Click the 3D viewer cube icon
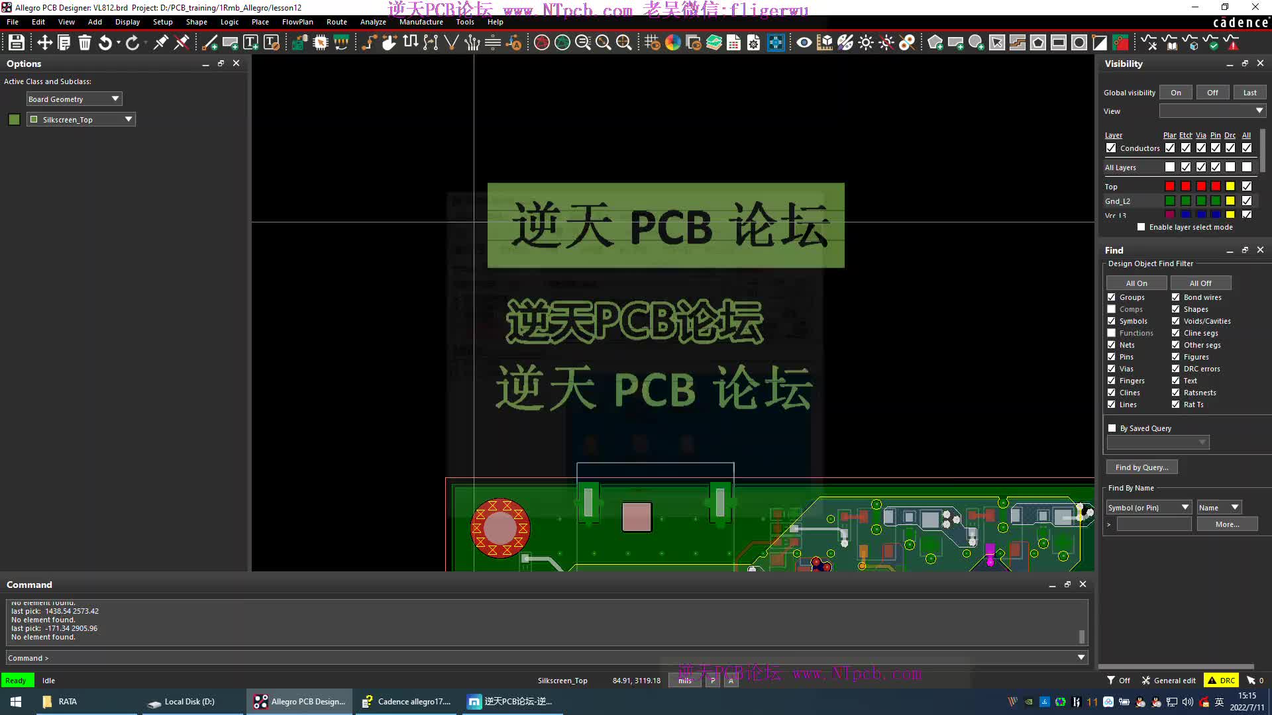1272x715 pixels. click(x=825, y=43)
